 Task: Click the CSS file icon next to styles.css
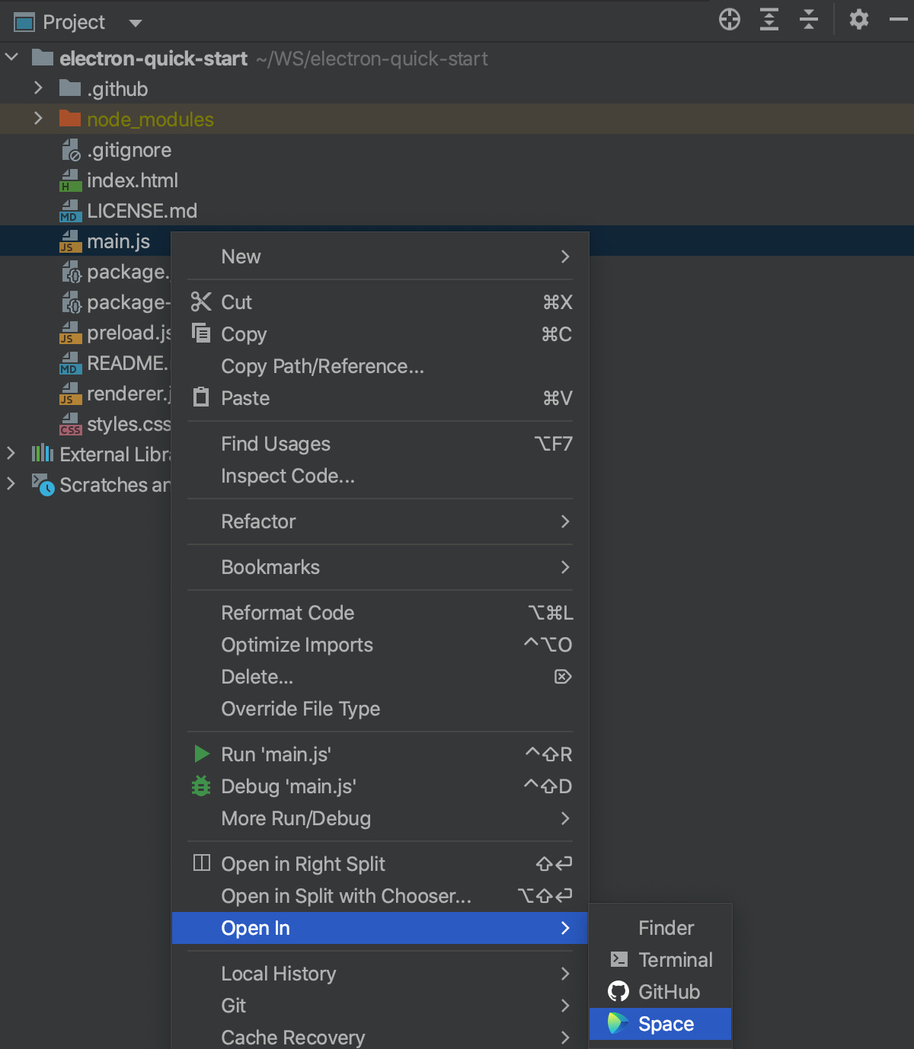pos(70,424)
